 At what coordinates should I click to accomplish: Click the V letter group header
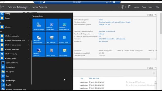[1, 23]
